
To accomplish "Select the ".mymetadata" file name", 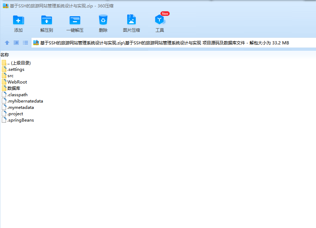I will click(21, 107).
